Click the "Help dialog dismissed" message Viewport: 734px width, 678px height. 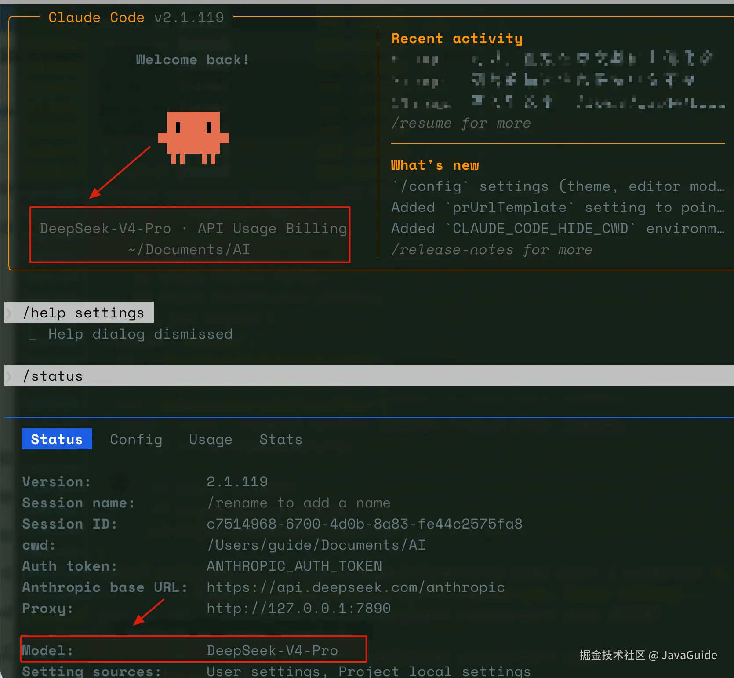141,334
